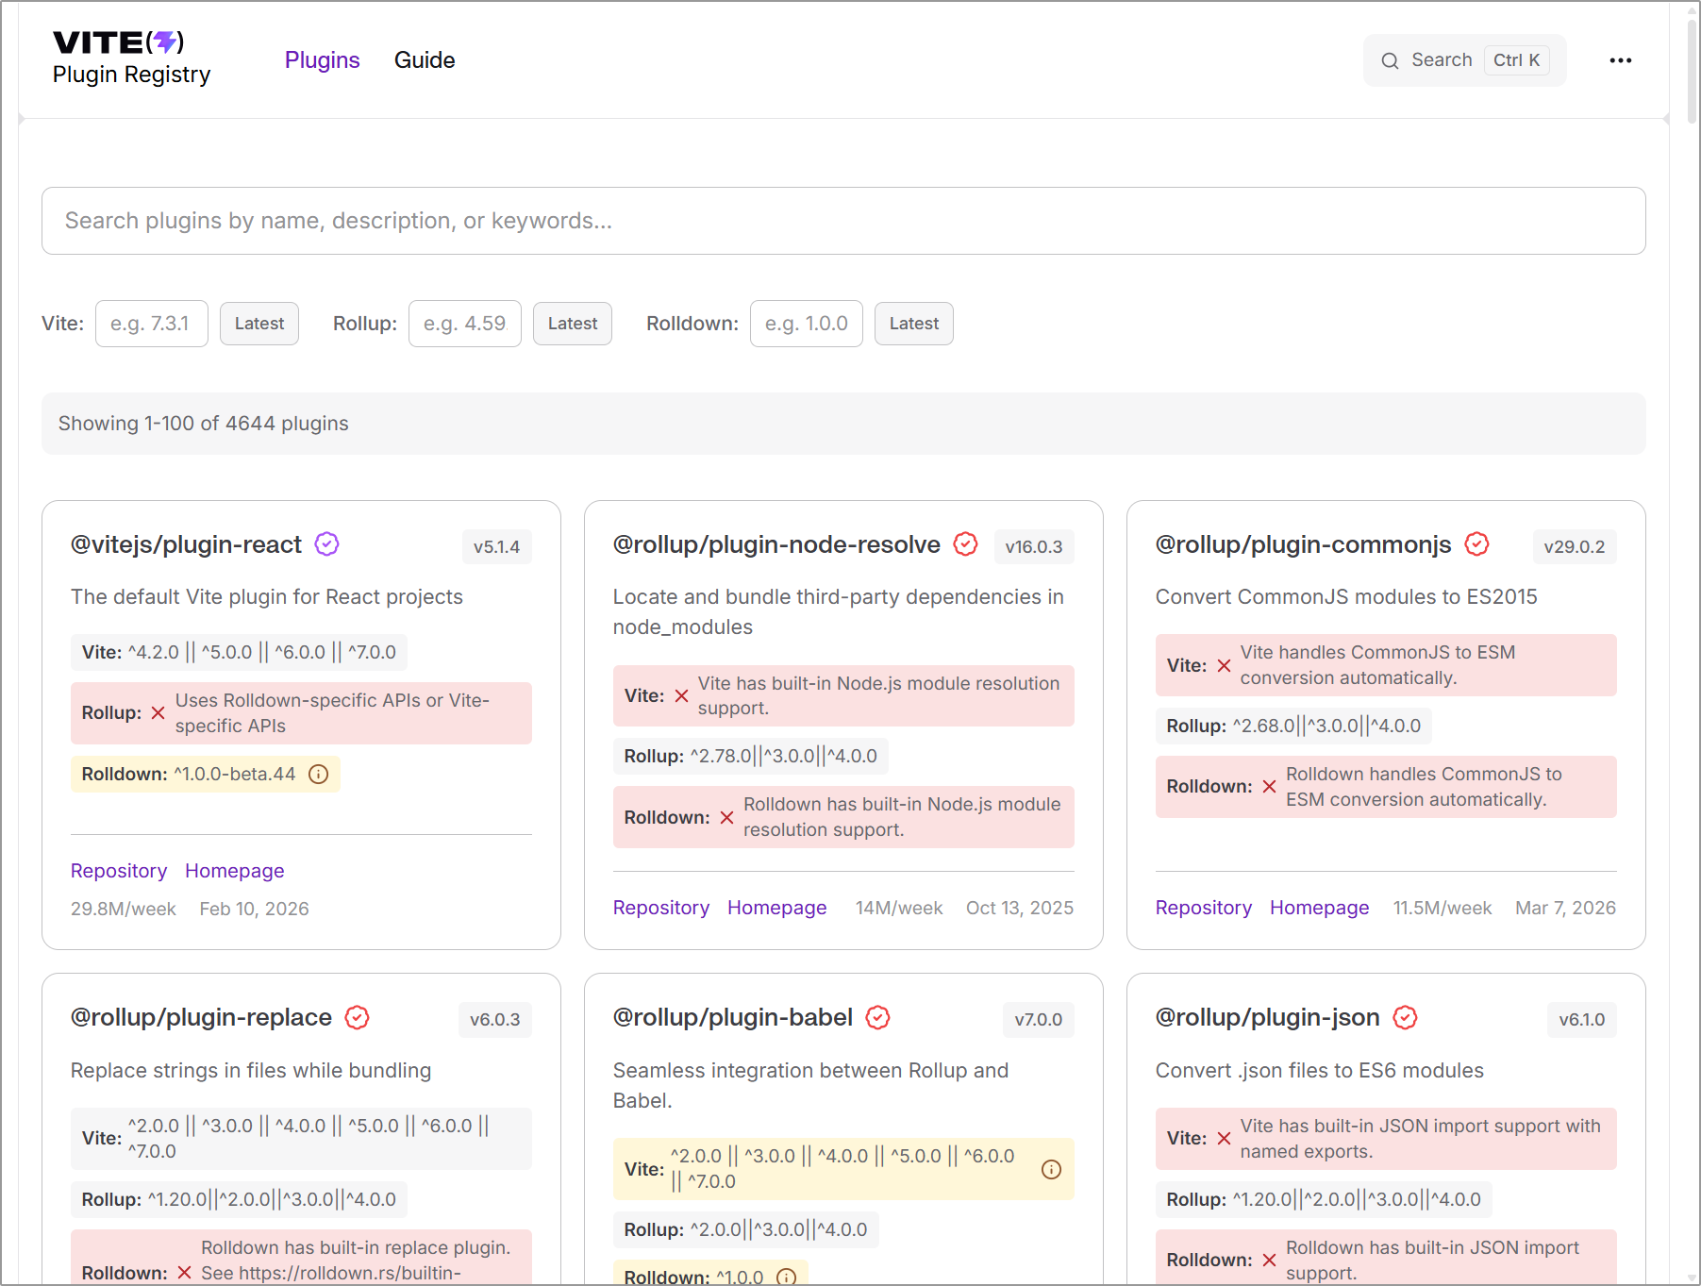Viewport: 1701px width, 1286px height.
Task: Open the Guide nav tab
Action: (425, 60)
